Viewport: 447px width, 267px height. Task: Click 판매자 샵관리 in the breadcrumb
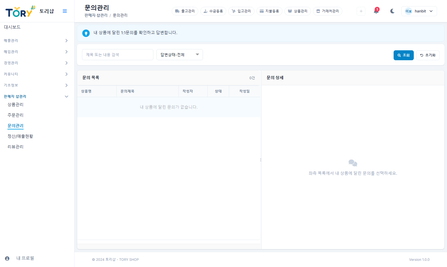click(x=96, y=15)
